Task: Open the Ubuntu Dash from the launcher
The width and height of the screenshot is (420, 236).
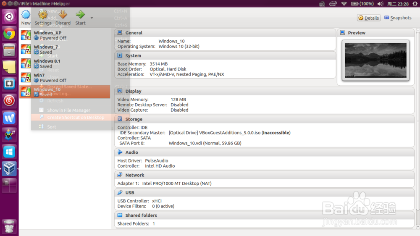Action: (x=9, y=17)
